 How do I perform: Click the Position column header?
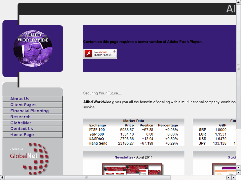[x=146, y=125]
